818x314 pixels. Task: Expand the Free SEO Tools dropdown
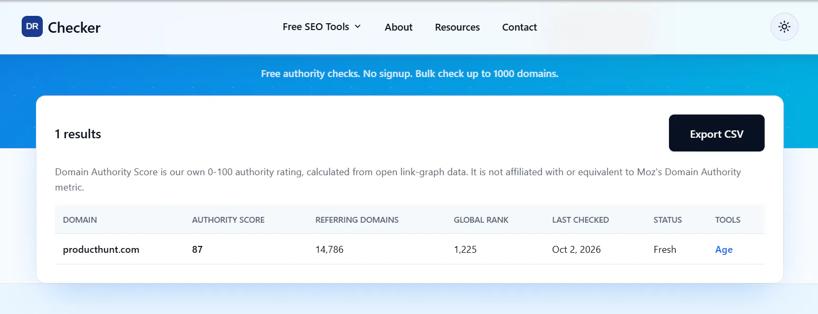322,27
